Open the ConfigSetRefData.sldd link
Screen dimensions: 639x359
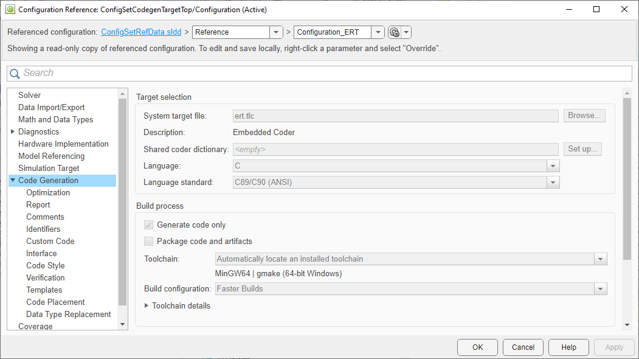[141, 32]
